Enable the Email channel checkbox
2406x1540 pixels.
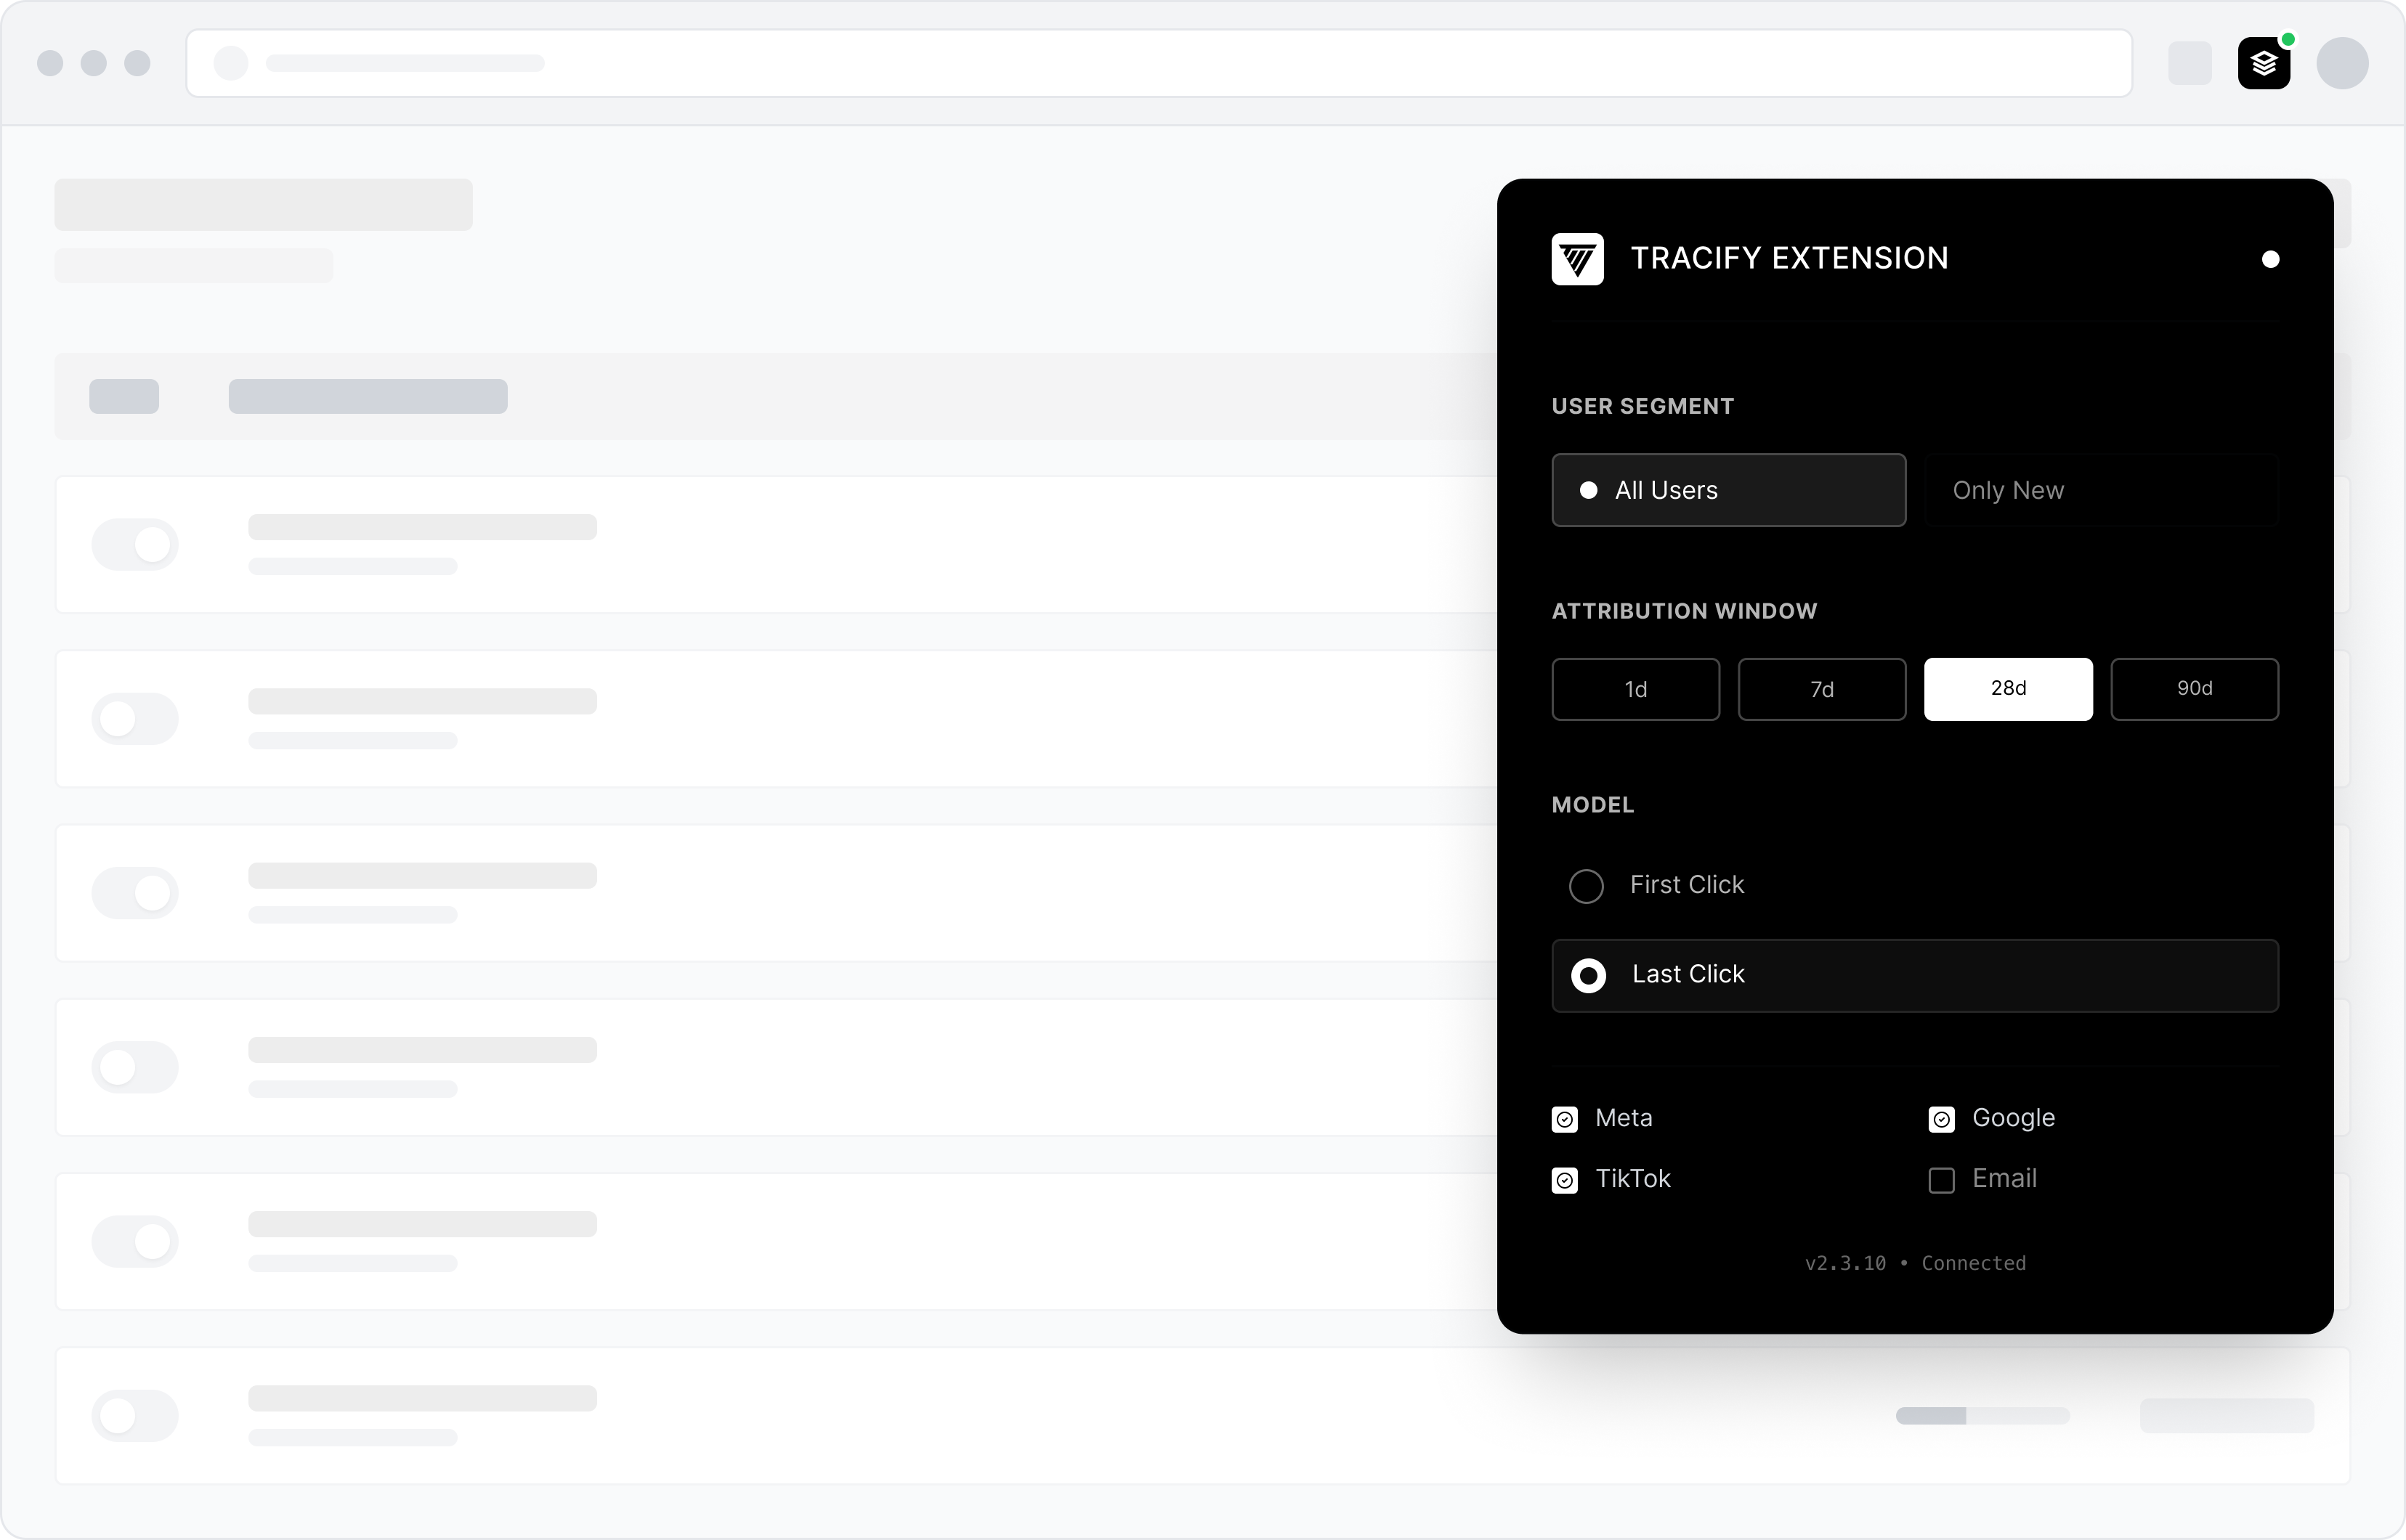(x=1941, y=1180)
